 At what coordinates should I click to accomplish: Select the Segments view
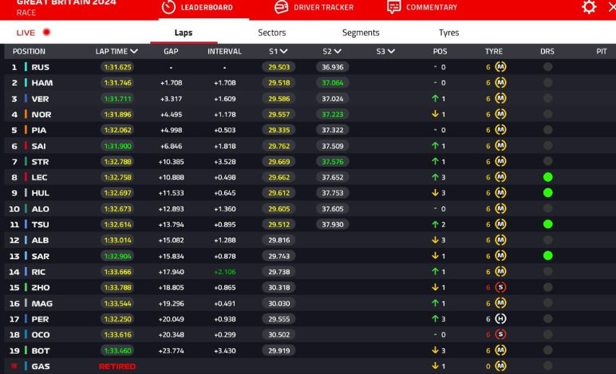[x=361, y=33]
